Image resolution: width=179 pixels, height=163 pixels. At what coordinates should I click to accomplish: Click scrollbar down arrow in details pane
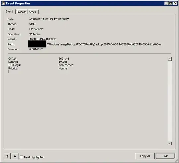click(170, 143)
